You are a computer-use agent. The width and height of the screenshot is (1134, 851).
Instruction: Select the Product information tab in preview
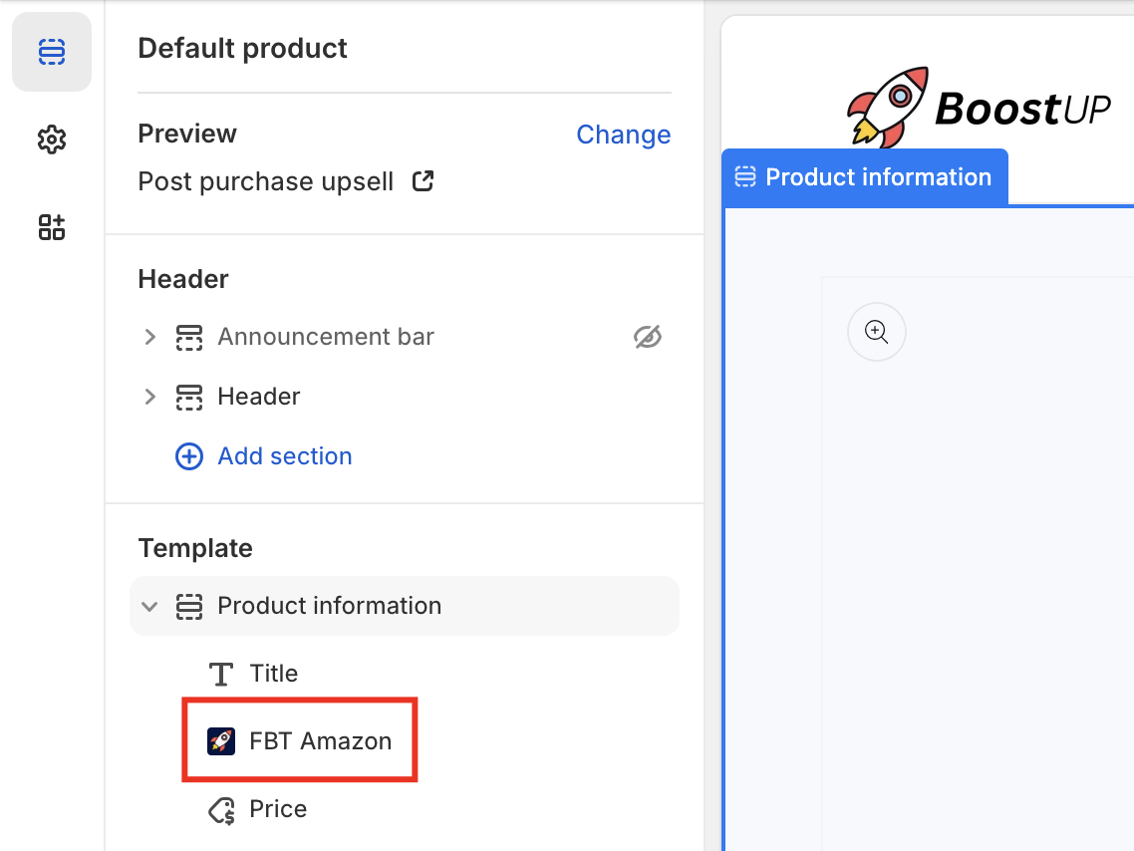[x=865, y=177]
